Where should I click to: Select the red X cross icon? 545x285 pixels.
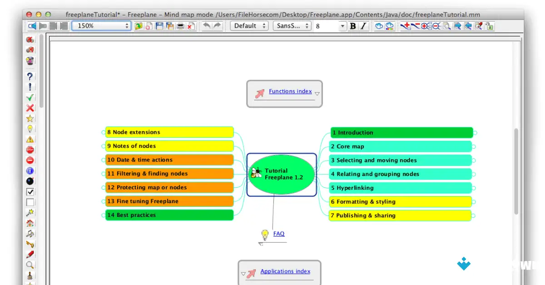point(30,108)
